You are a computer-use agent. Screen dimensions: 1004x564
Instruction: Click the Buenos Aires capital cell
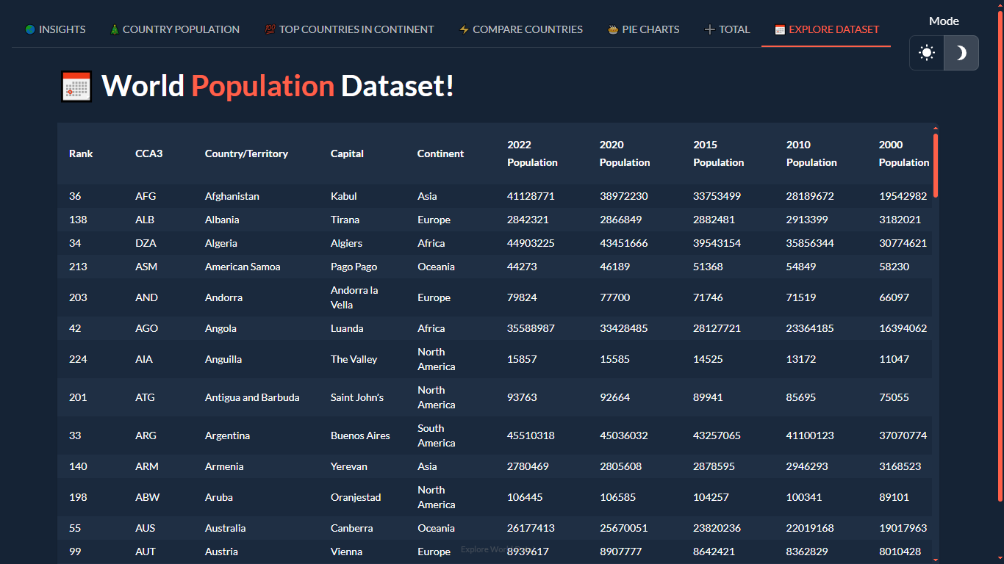[360, 435]
